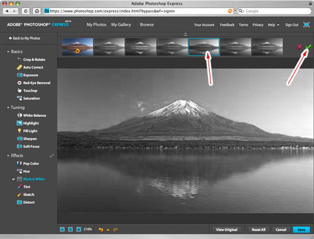The image size is (314, 239).
Task: Select the Crop & Rotate tool icon
Action: (x=19, y=60)
